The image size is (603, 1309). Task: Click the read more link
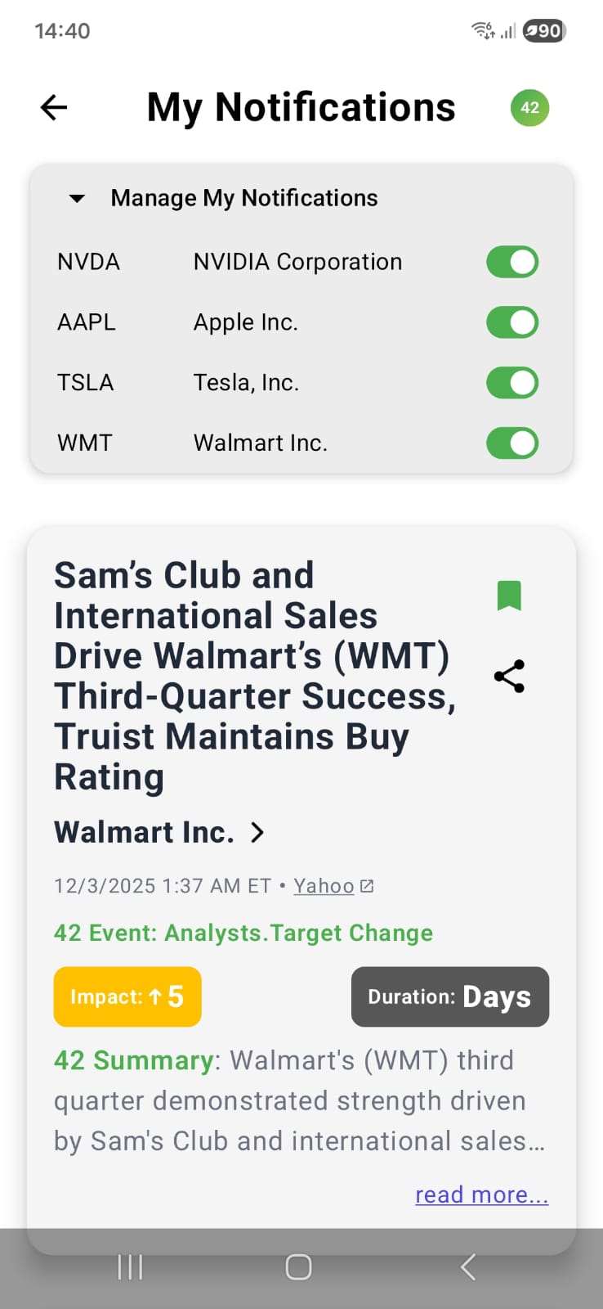click(481, 1194)
